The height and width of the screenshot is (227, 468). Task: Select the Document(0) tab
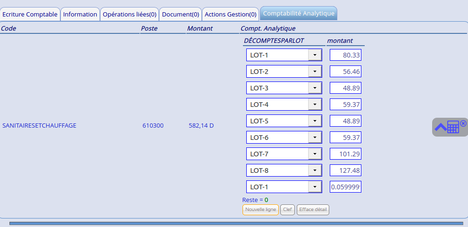(180, 14)
